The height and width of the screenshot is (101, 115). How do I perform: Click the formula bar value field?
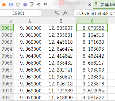coord(94,13)
